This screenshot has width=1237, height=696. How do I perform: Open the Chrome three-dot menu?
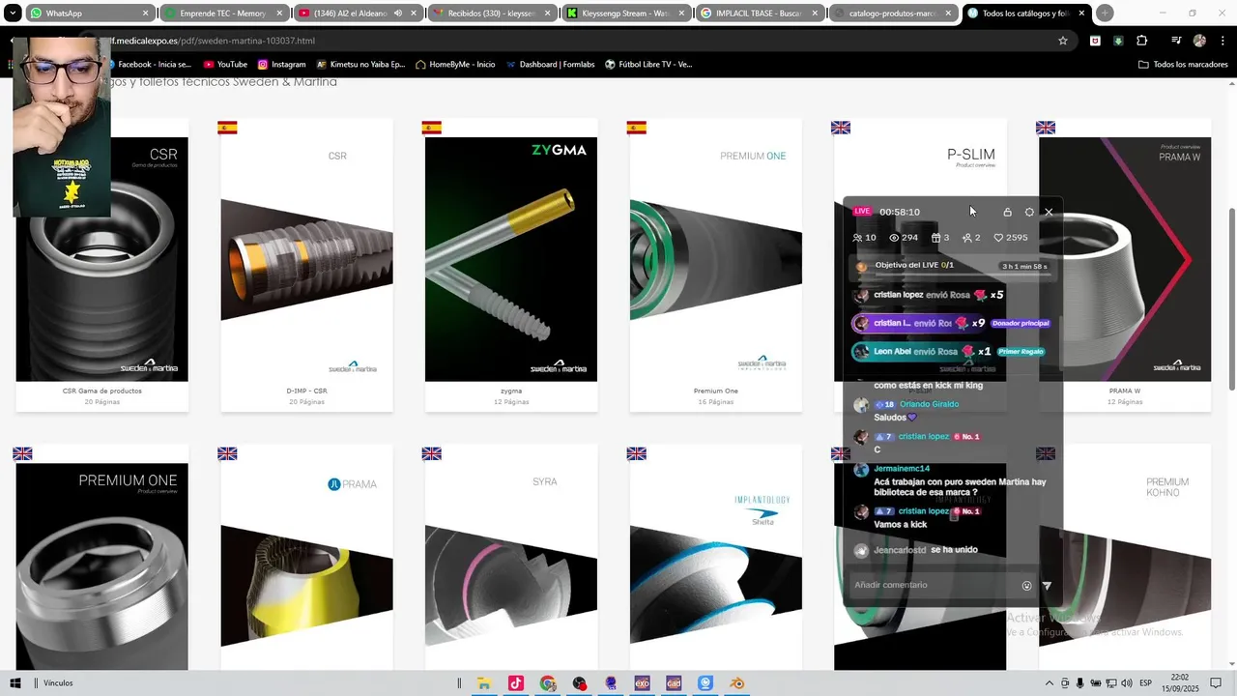[1223, 41]
